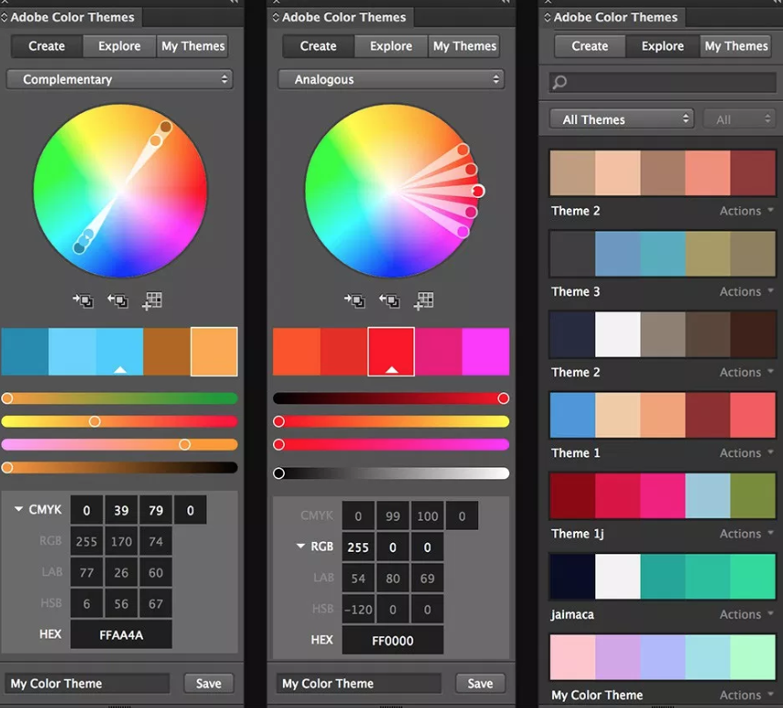Select the selected base red swatch in Analogous theme

click(391, 351)
